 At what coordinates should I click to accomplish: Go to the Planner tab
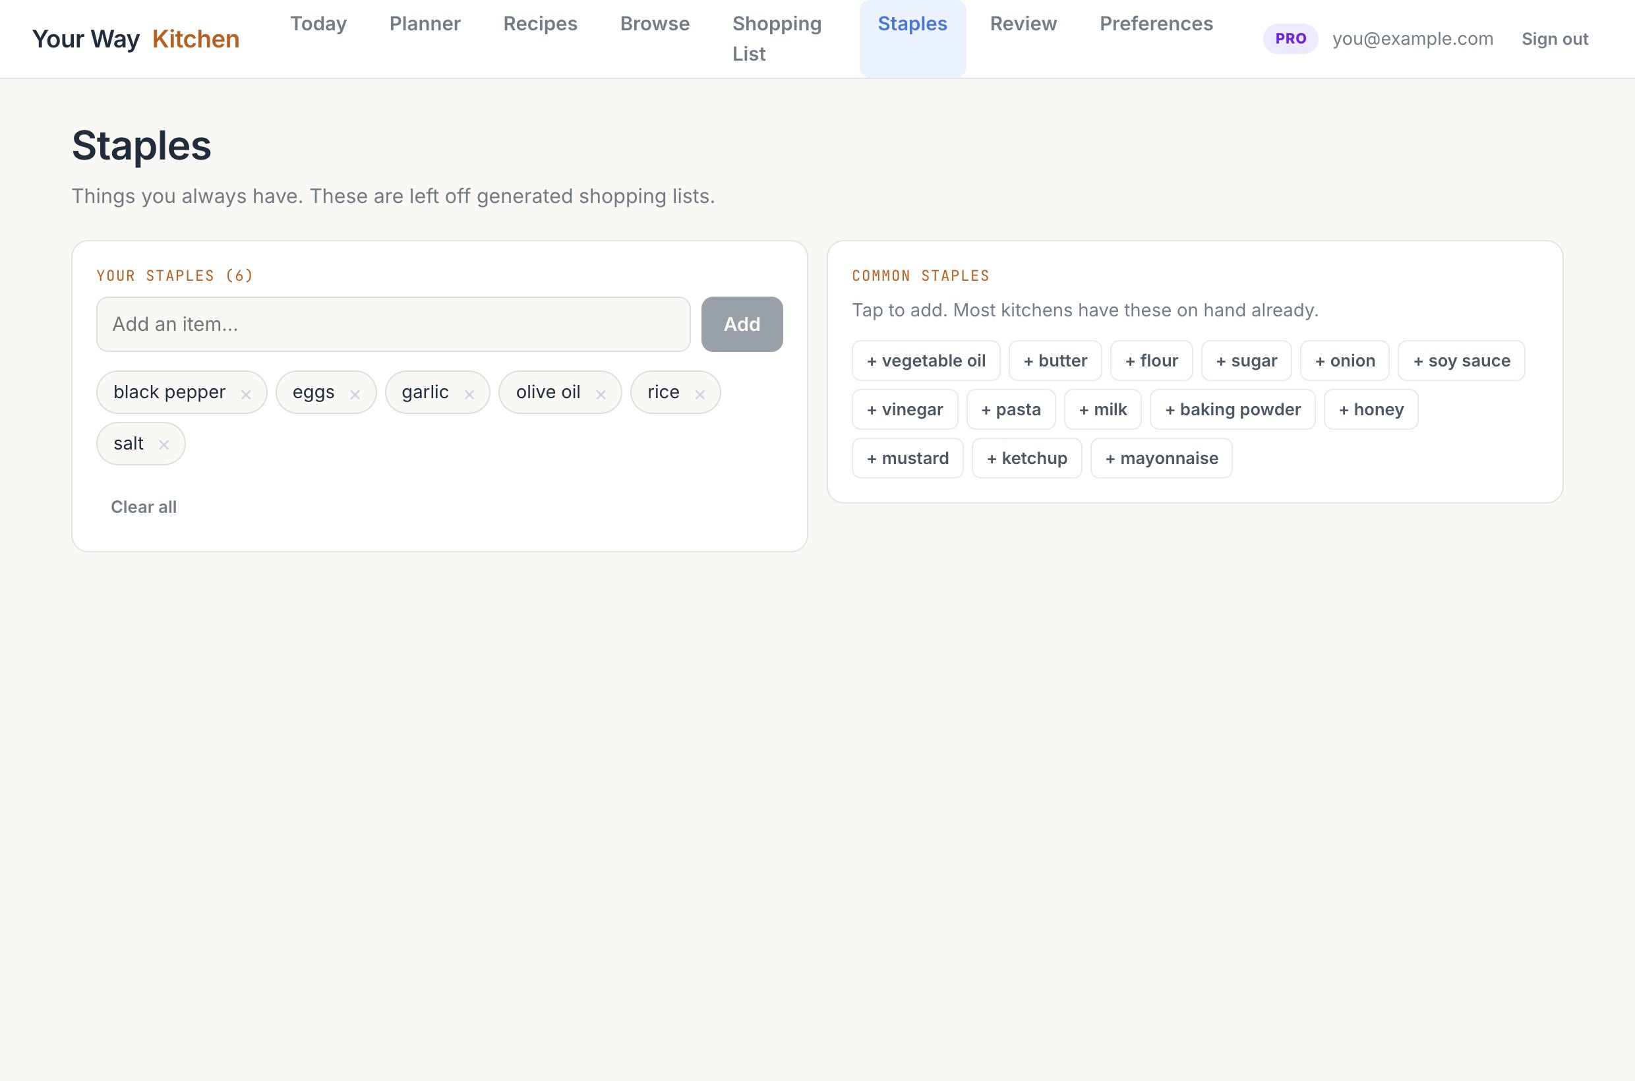coord(425,24)
